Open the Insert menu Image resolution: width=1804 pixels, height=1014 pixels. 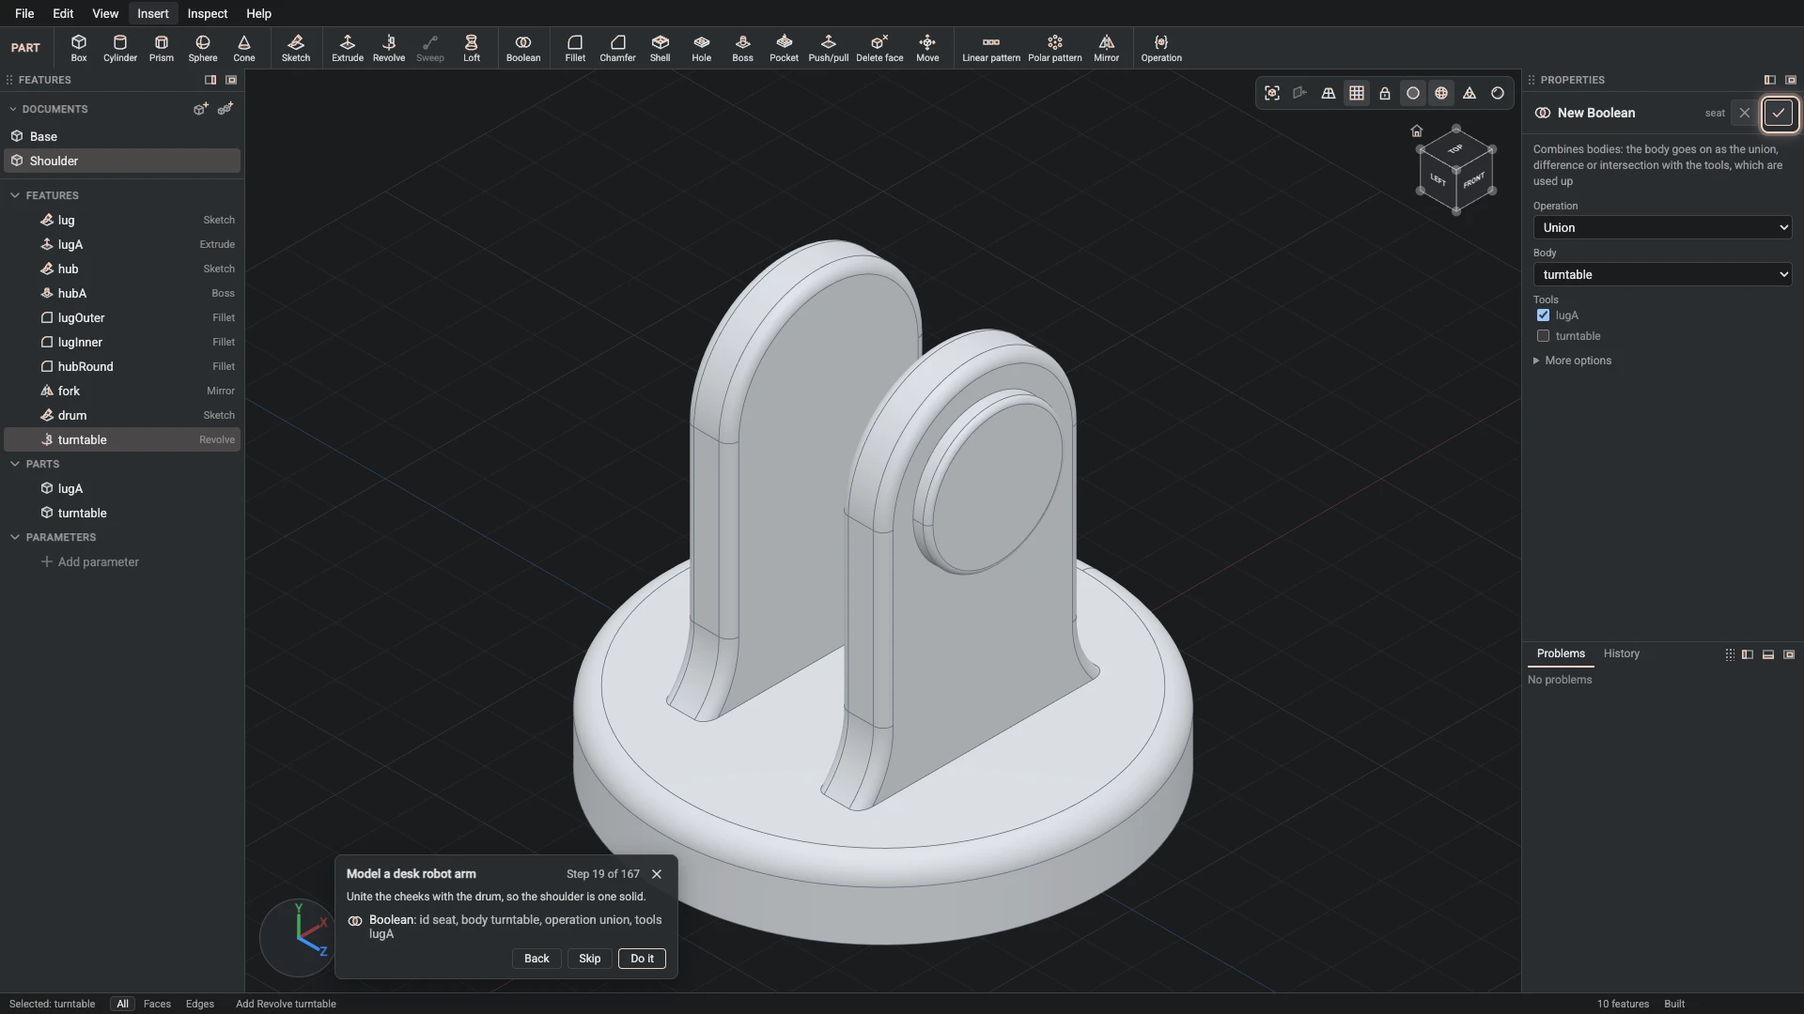(152, 13)
